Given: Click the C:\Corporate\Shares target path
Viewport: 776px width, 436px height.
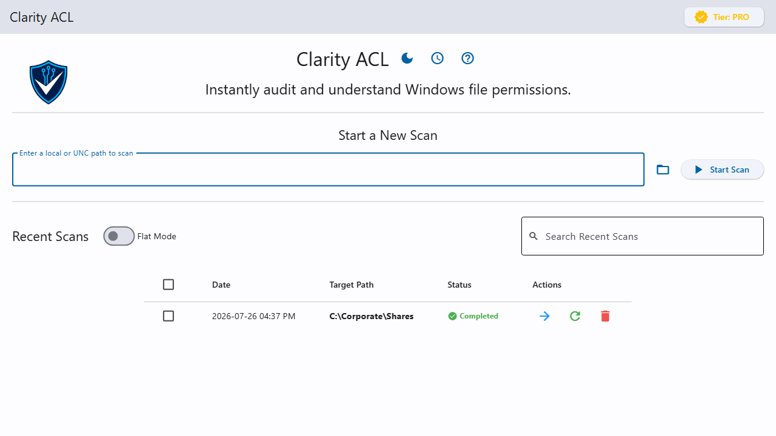Looking at the screenshot, I should pos(372,316).
